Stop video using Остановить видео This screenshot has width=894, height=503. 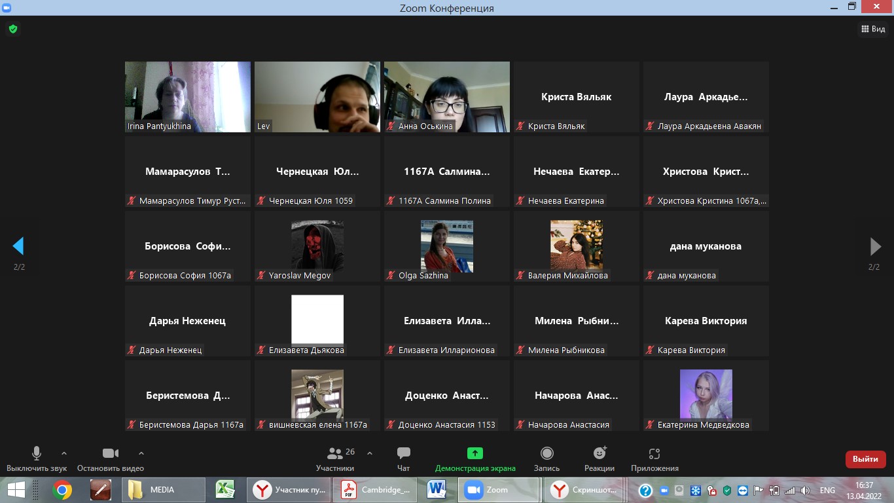coord(110,453)
